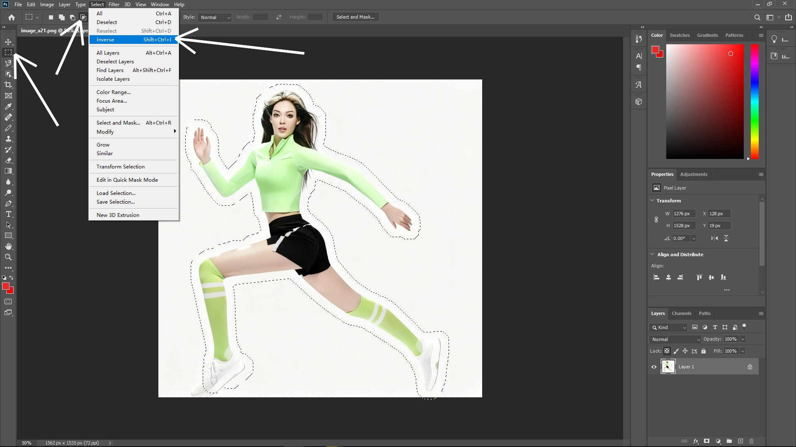This screenshot has width=796, height=447.
Task: Select the Horizontal Type tool
Action: click(x=8, y=214)
